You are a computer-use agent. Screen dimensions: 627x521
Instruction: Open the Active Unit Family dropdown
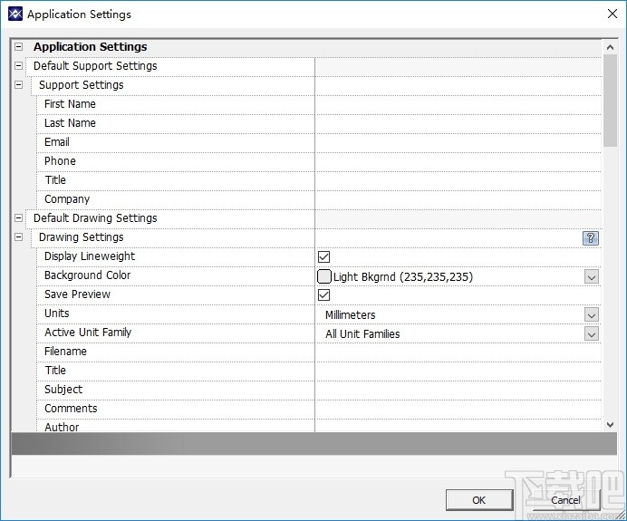tap(592, 333)
